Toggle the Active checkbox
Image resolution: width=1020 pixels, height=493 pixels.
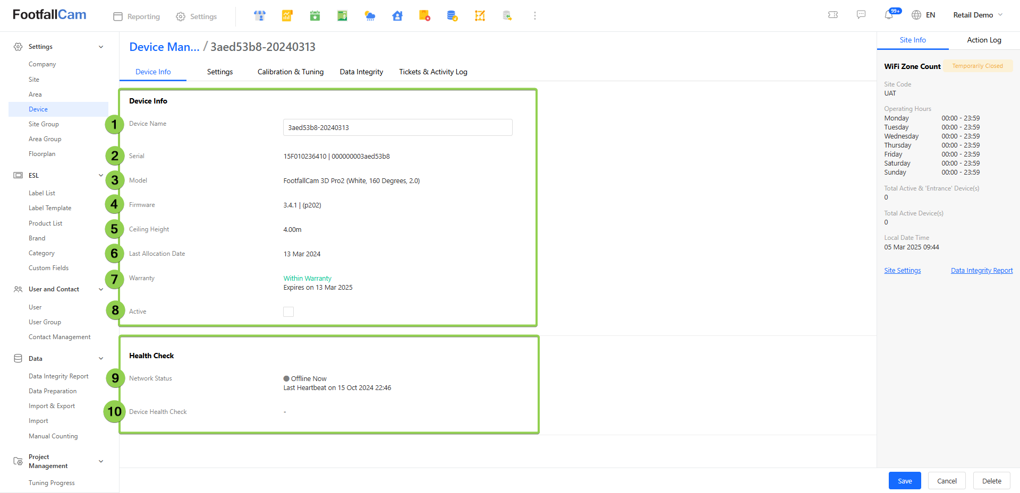(288, 312)
